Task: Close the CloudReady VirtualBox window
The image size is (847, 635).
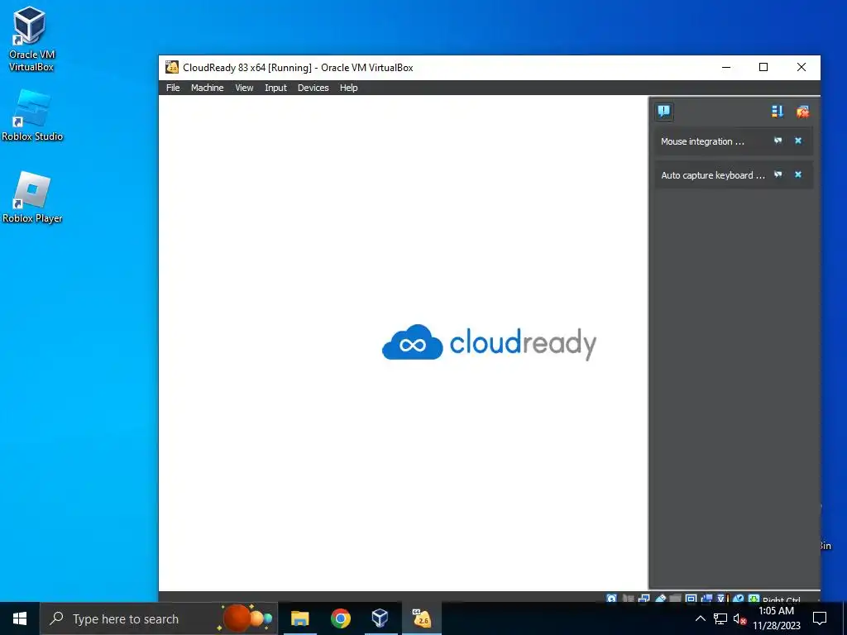Action: pyautogui.click(x=801, y=68)
